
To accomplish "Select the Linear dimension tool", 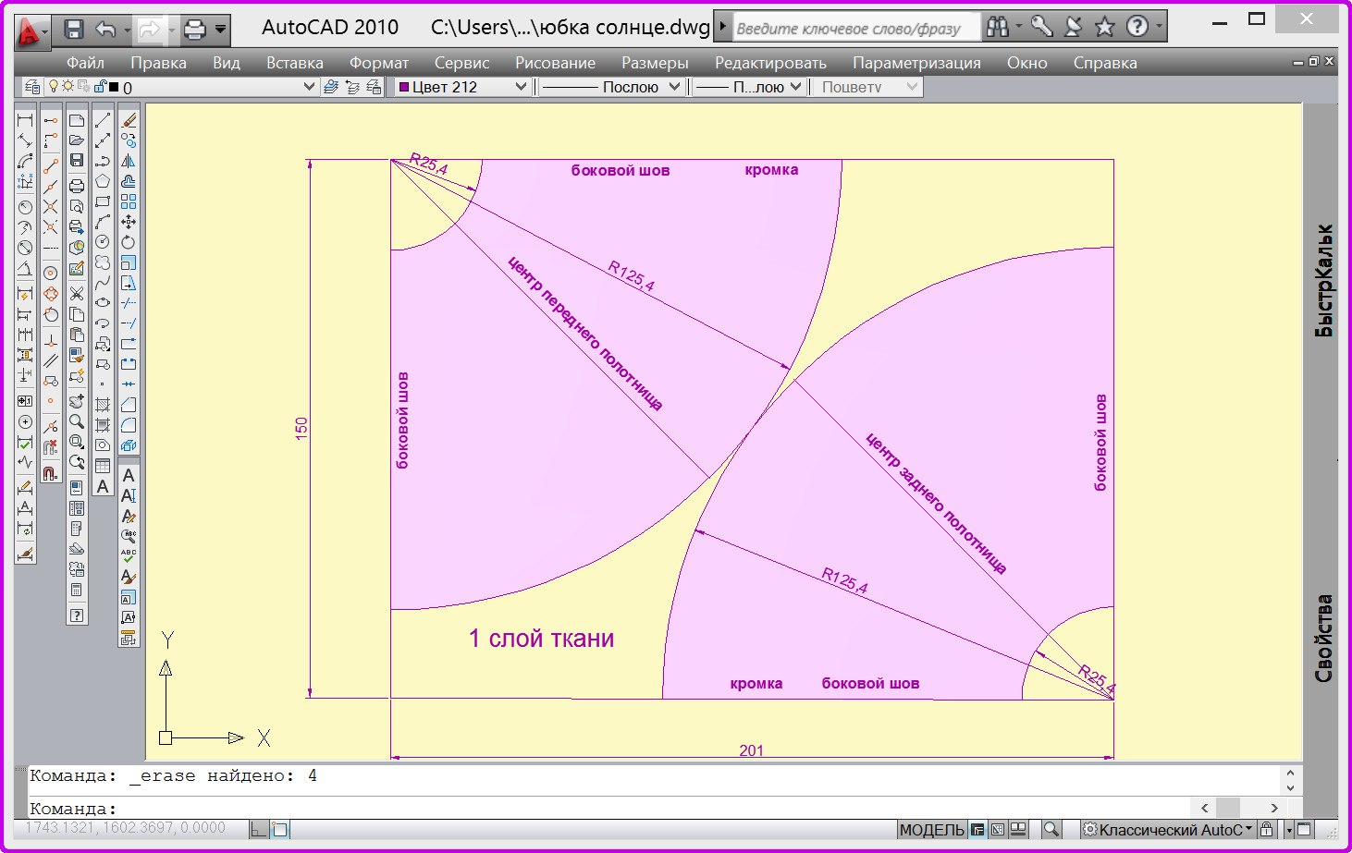I will coord(25,120).
